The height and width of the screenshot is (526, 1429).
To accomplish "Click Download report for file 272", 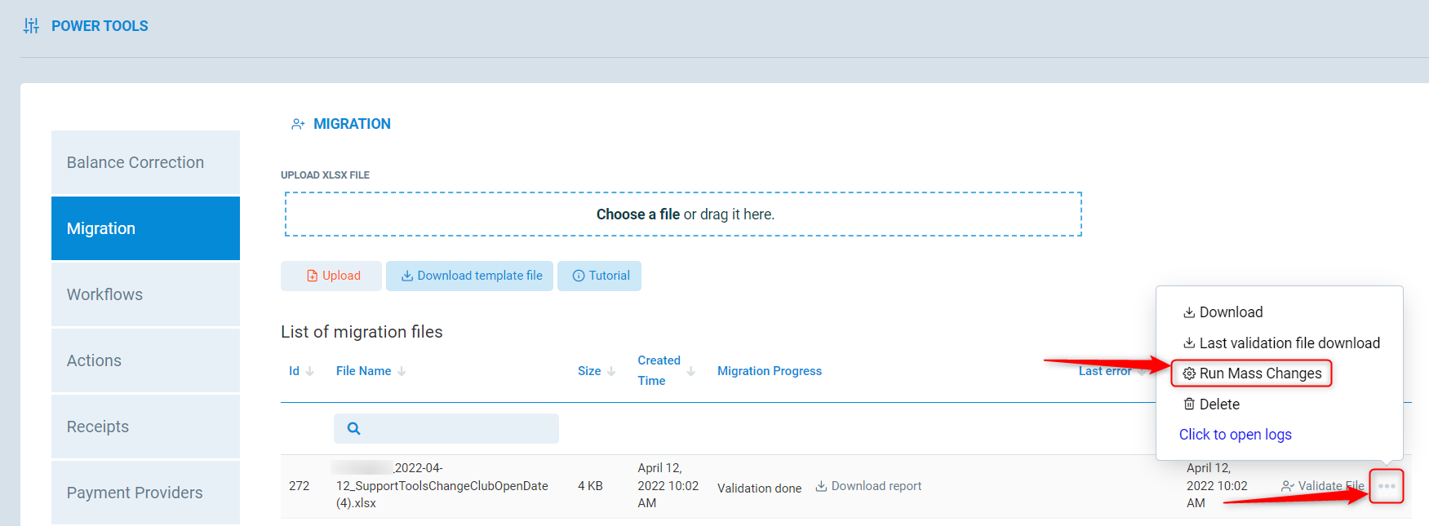I will (x=868, y=486).
